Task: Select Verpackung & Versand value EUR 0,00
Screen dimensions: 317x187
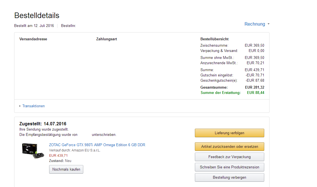Action: 256,51
